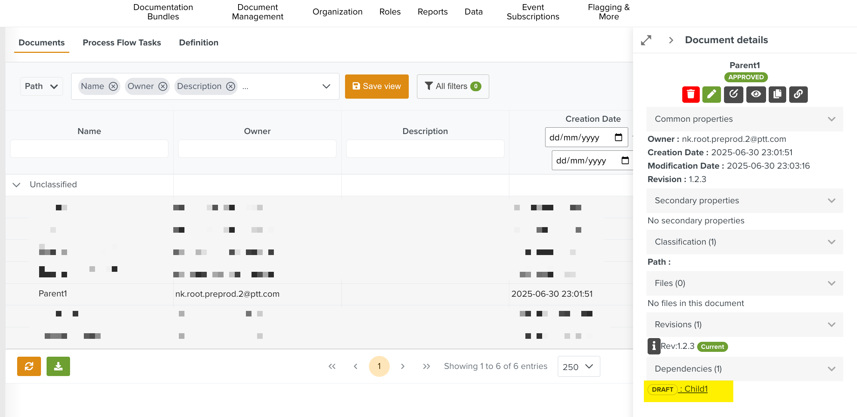The height and width of the screenshot is (417, 857).
Task: Click the copy document icon
Action: pos(777,95)
